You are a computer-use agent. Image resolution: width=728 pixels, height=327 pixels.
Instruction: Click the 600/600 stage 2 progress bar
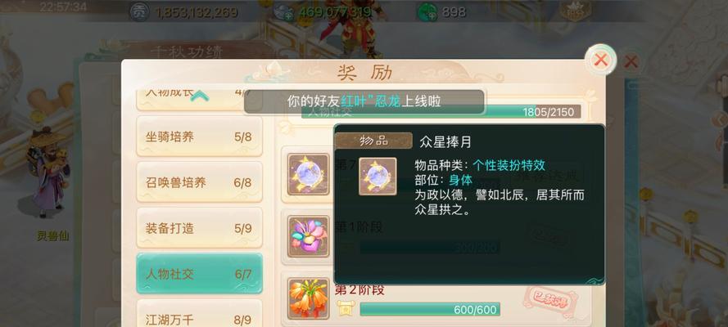coord(430,309)
